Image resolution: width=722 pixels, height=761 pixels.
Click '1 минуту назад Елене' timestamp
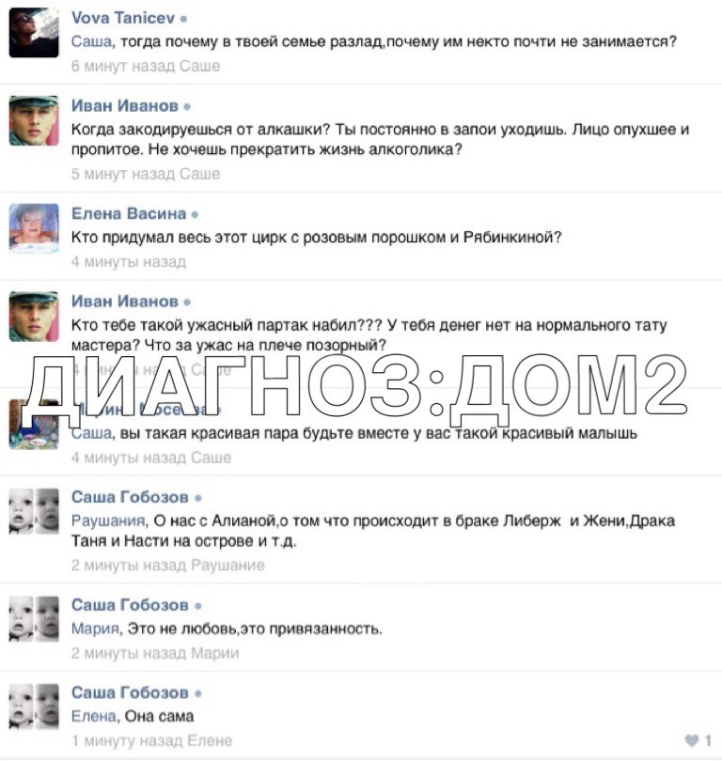152,740
